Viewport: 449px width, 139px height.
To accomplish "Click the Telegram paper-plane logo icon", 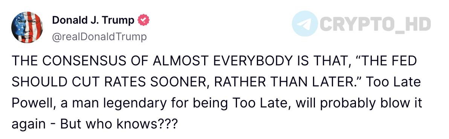I will coord(305,23).
